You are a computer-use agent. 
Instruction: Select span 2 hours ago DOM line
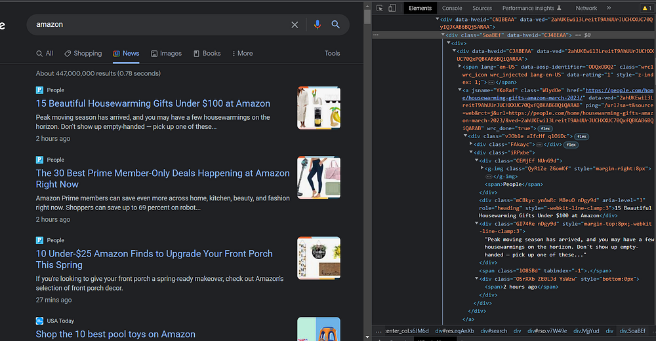[x=522, y=287]
